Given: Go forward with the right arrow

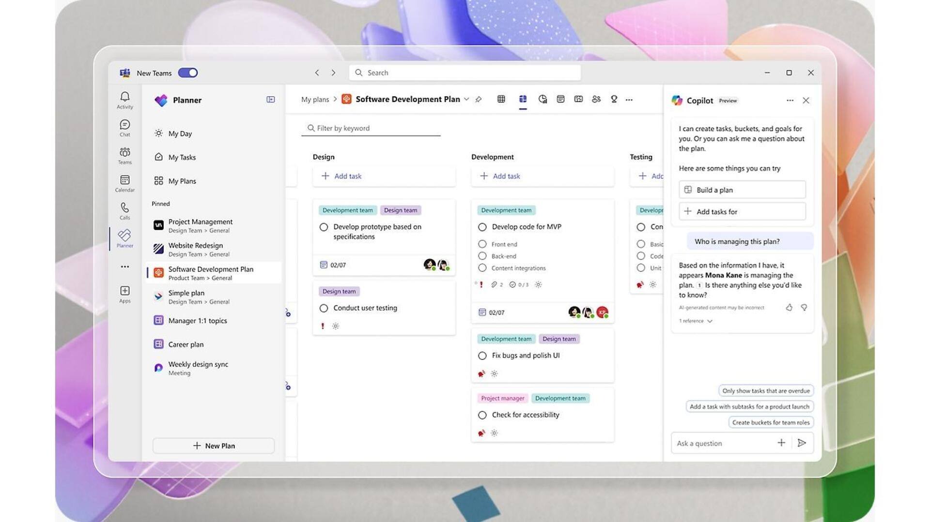Looking at the screenshot, I should pos(333,73).
